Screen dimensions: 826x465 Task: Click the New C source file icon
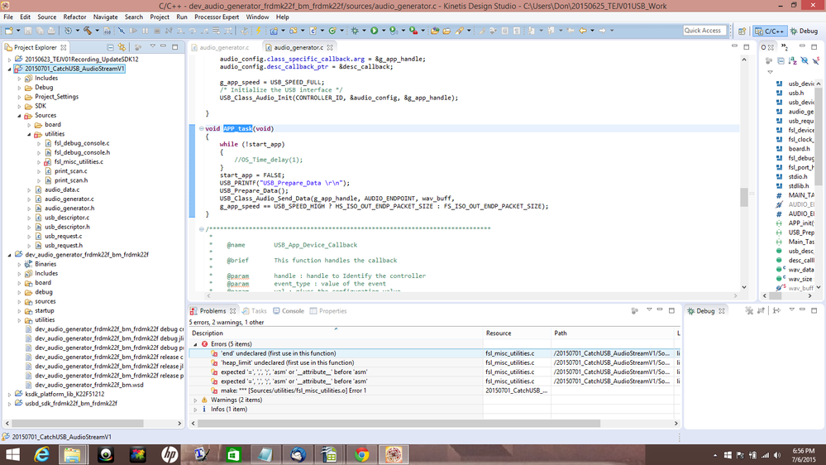[x=313, y=31]
